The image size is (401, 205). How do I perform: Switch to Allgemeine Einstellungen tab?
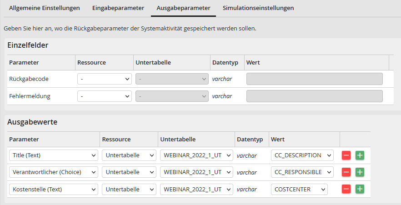(45, 8)
